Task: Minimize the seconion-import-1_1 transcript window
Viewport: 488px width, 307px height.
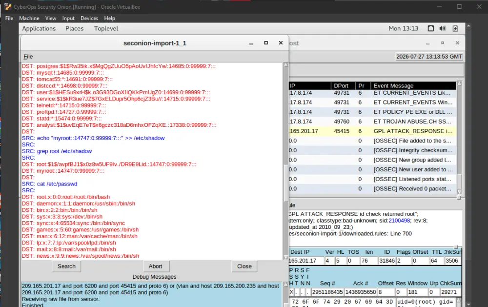Action: (251, 43)
